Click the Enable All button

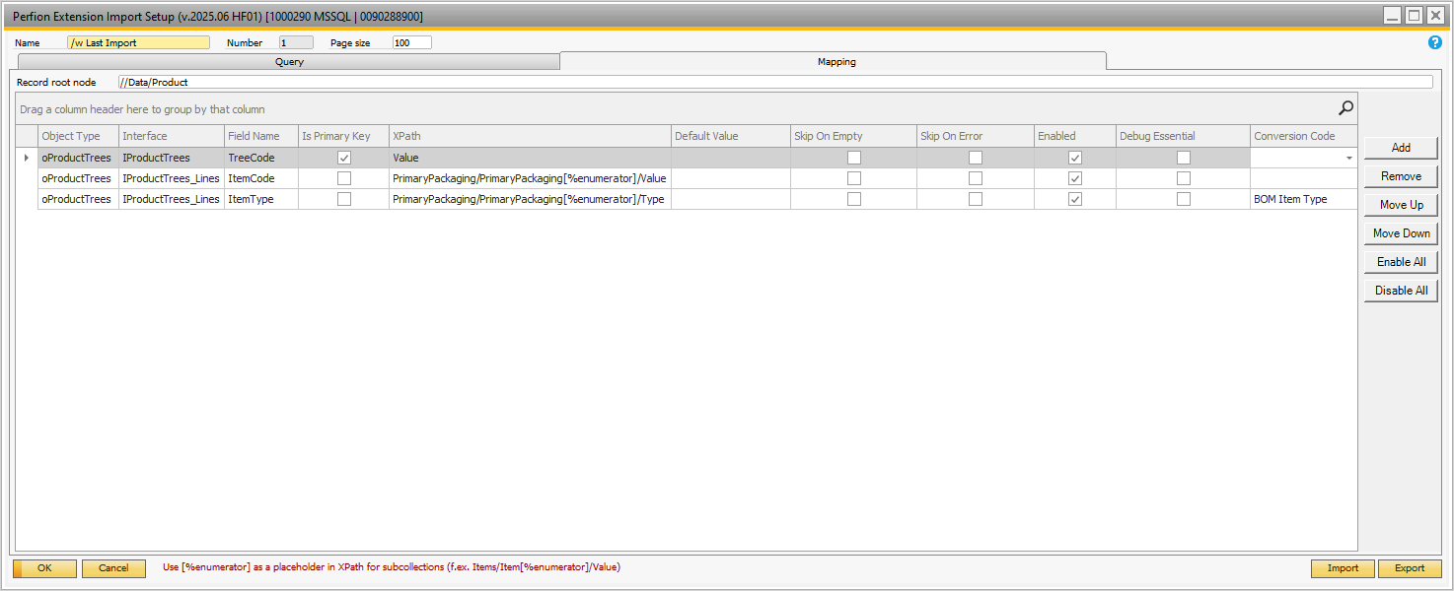(1401, 262)
